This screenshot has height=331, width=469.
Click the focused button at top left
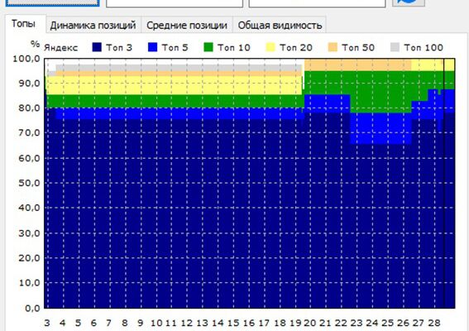53,3
